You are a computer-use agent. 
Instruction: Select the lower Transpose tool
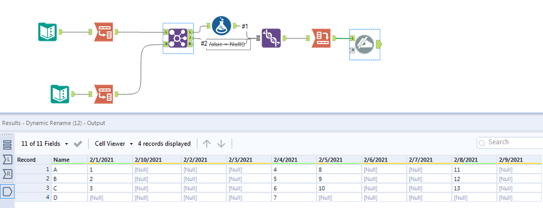pos(103,94)
